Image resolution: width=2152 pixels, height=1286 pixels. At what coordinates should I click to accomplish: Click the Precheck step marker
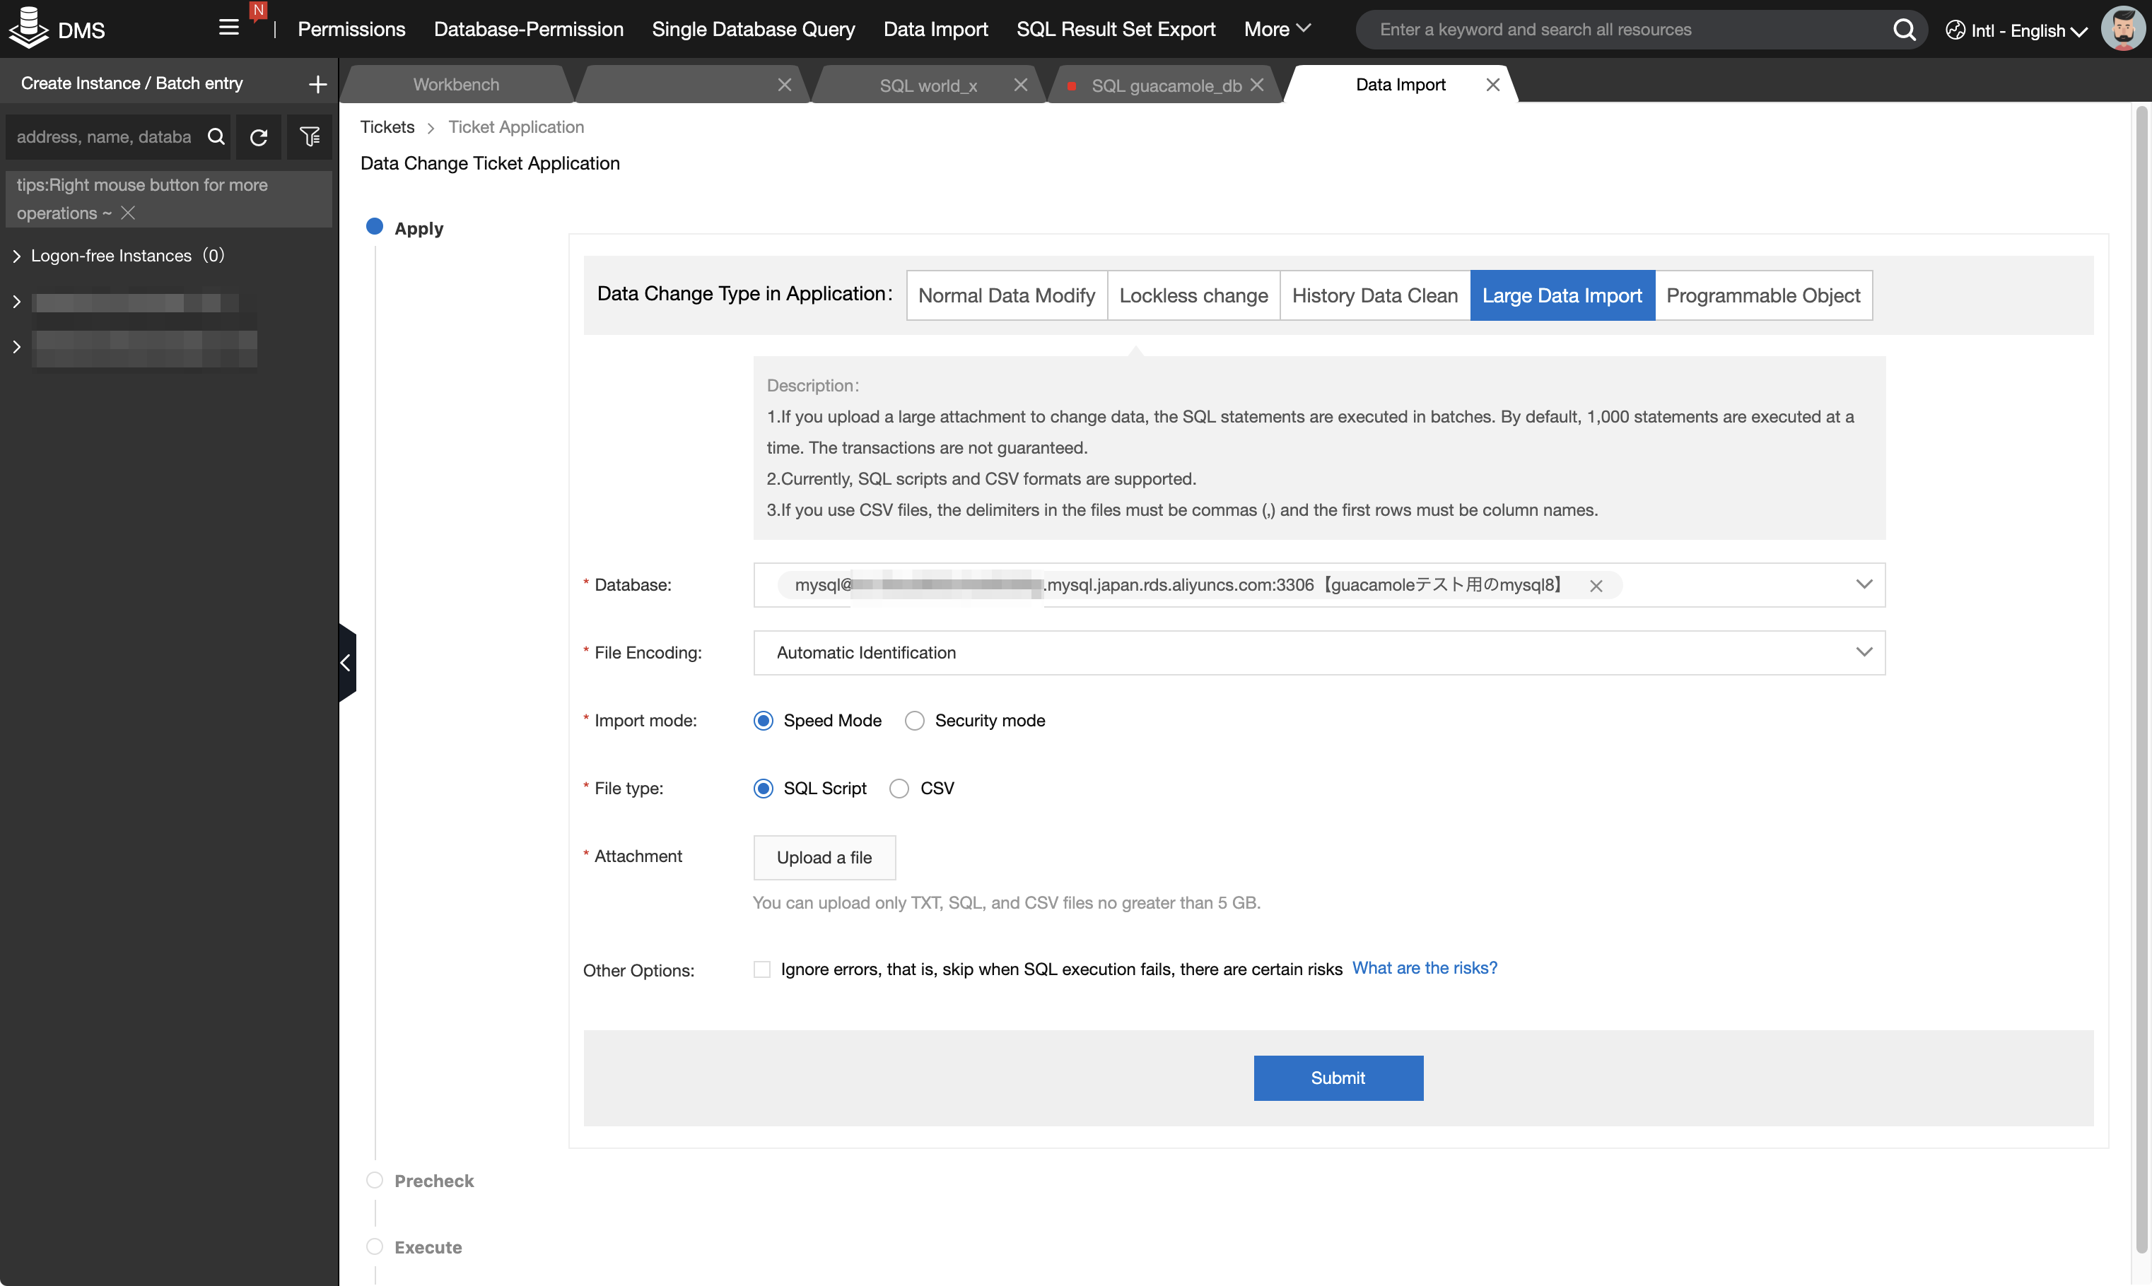coord(375,1180)
